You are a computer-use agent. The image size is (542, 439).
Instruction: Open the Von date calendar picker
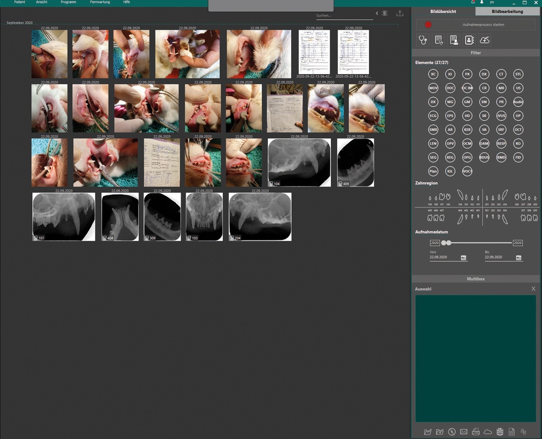pos(463,258)
